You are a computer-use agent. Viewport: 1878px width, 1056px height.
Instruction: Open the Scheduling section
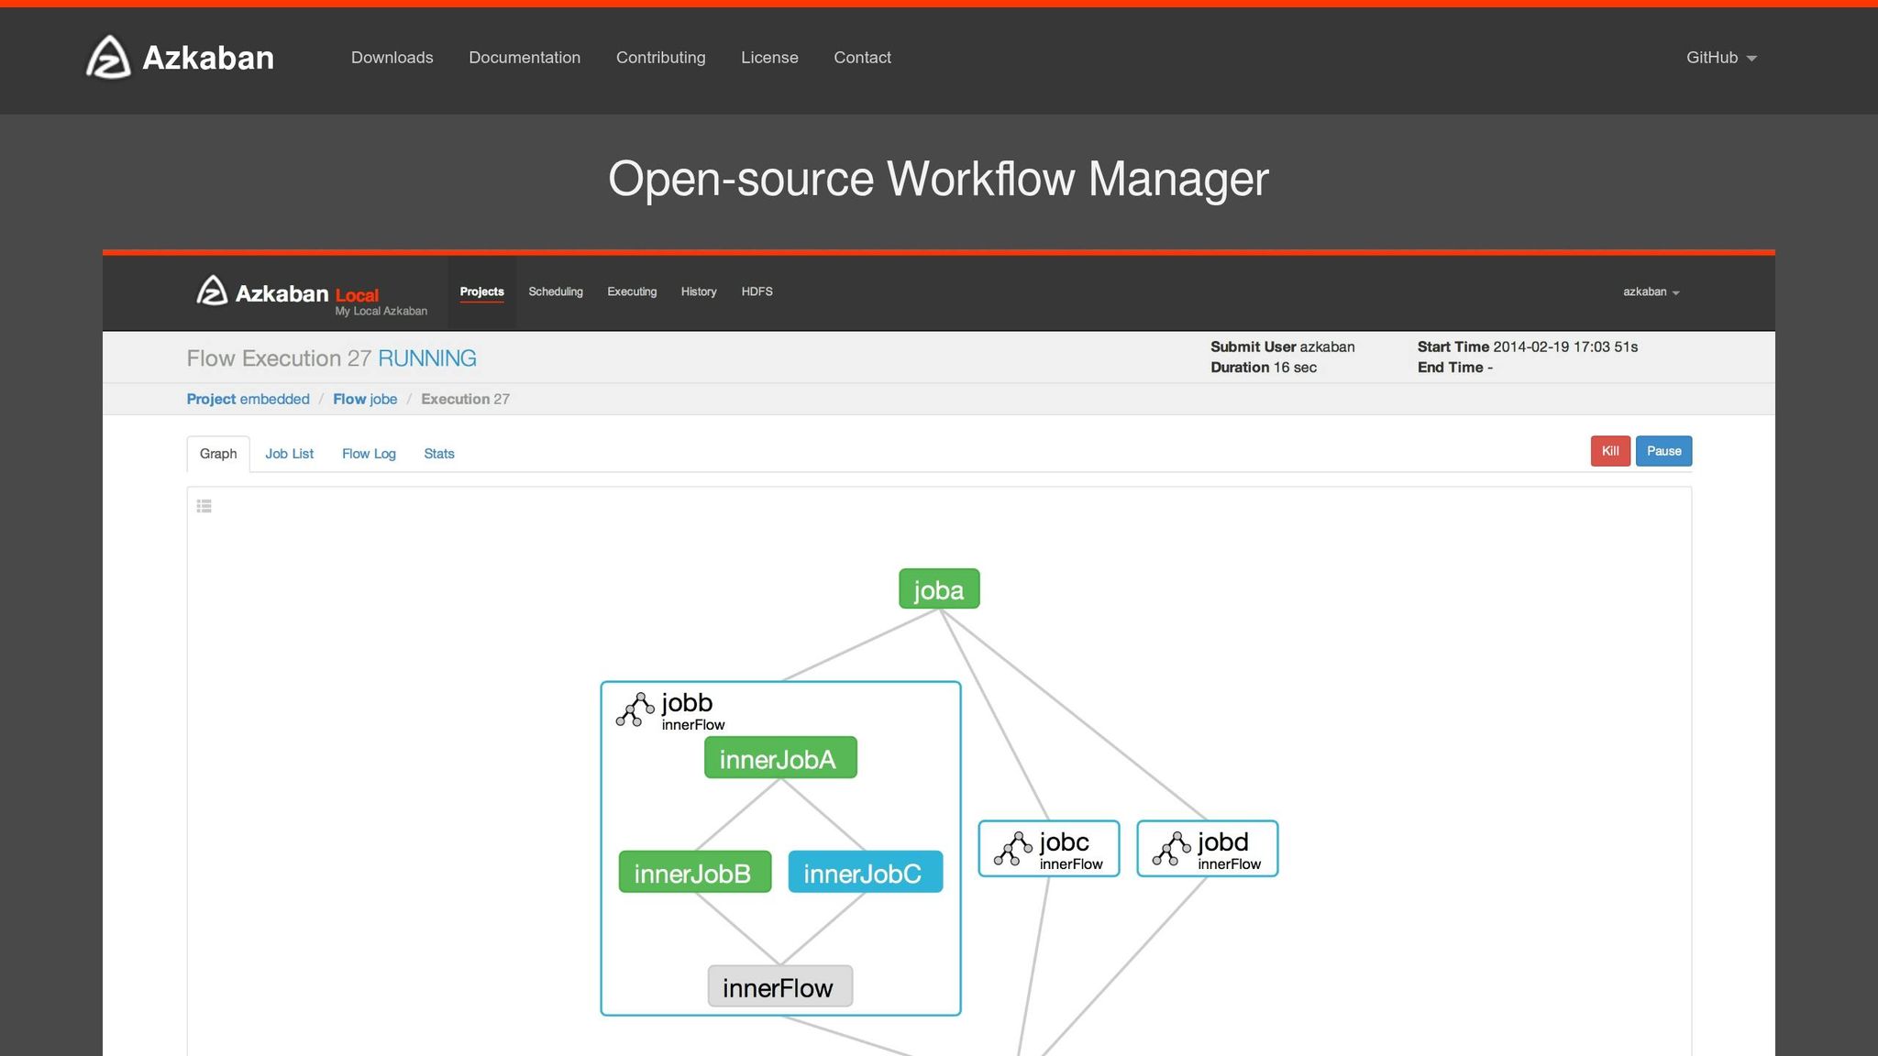click(x=556, y=291)
